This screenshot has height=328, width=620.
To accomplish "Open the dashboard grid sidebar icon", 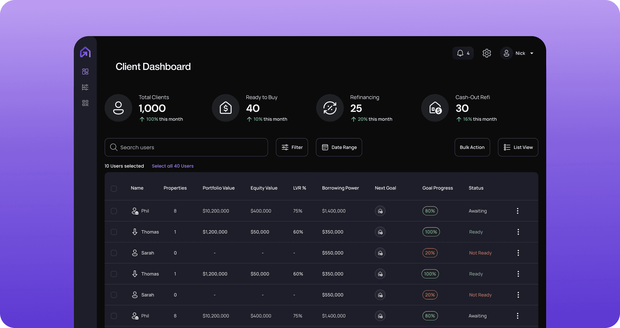I will [85, 71].
